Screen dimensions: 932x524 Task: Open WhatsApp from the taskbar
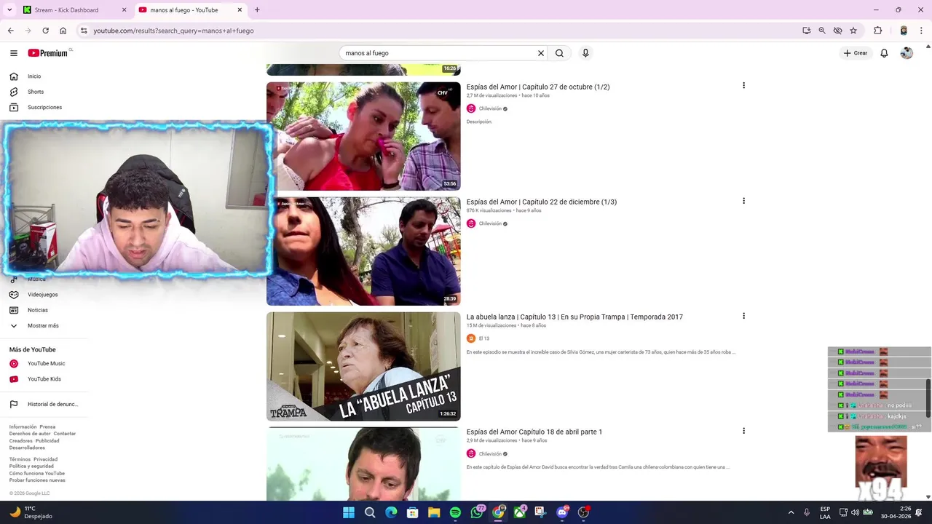[477, 512]
